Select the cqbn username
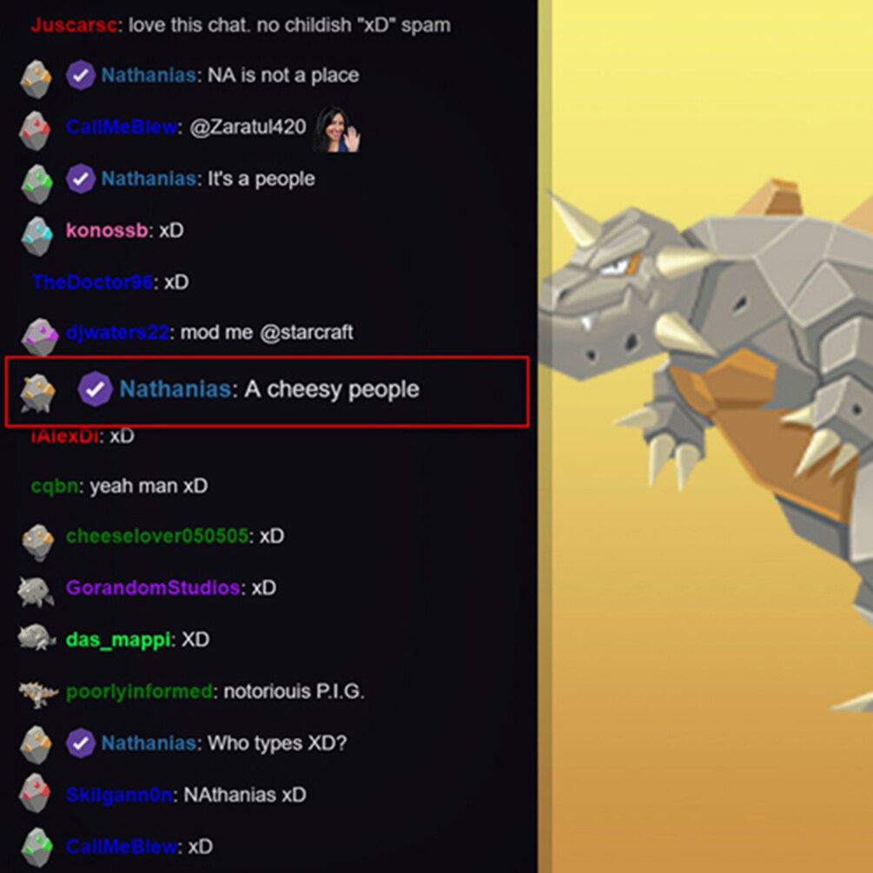 [55, 486]
